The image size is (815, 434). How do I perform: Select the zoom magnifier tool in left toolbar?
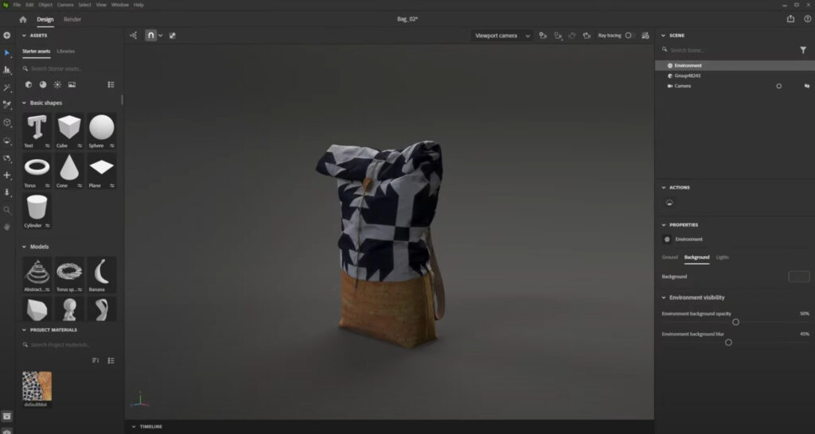[x=6, y=211]
